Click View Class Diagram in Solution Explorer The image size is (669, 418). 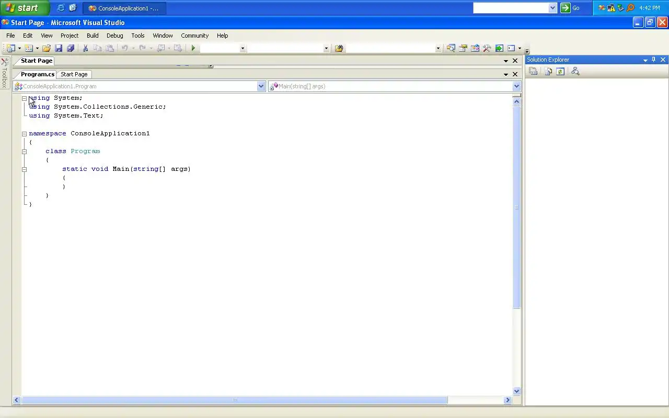pos(575,71)
